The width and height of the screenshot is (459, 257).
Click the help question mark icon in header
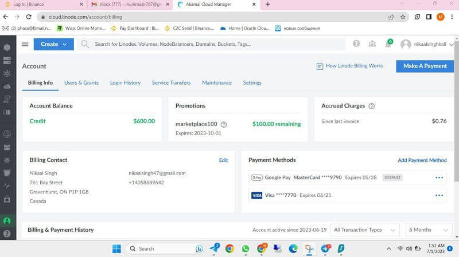(356, 44)
